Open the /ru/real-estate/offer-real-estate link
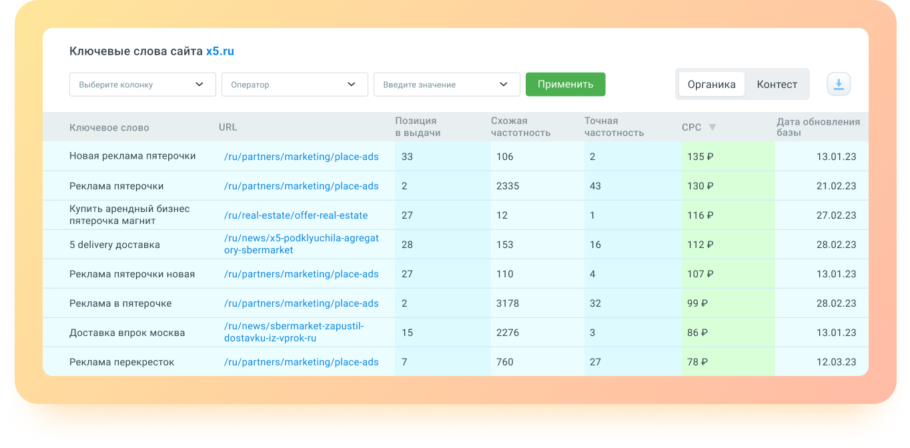Image resolution: width=910 pixels, height=448 pixels. click(296, 215)
